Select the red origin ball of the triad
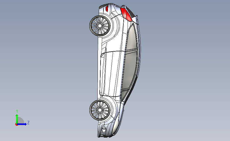Screen dimensions: 230x141 pyautogui.click(x=16, y=124)
